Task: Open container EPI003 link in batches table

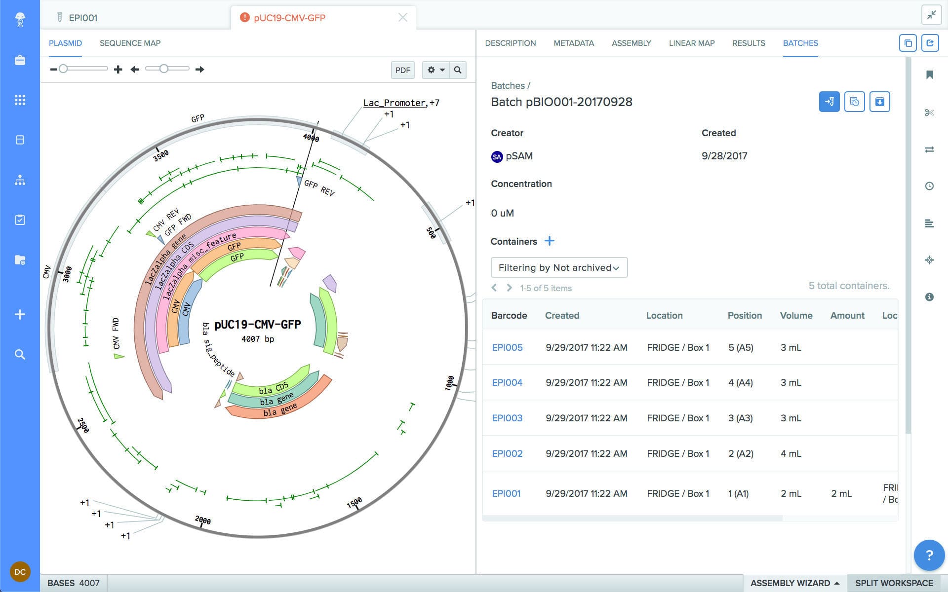Action: coord(507,418)
